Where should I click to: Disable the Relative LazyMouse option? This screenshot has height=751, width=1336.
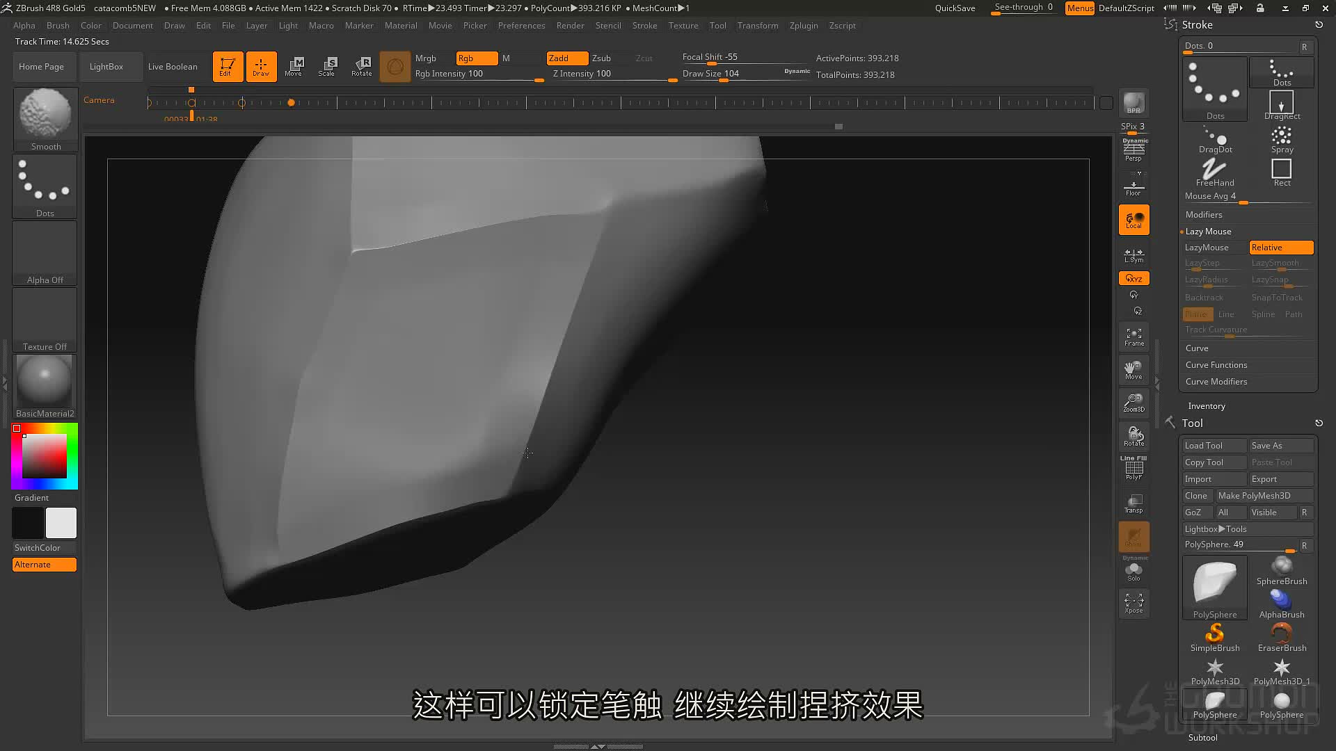point(1281,248)
